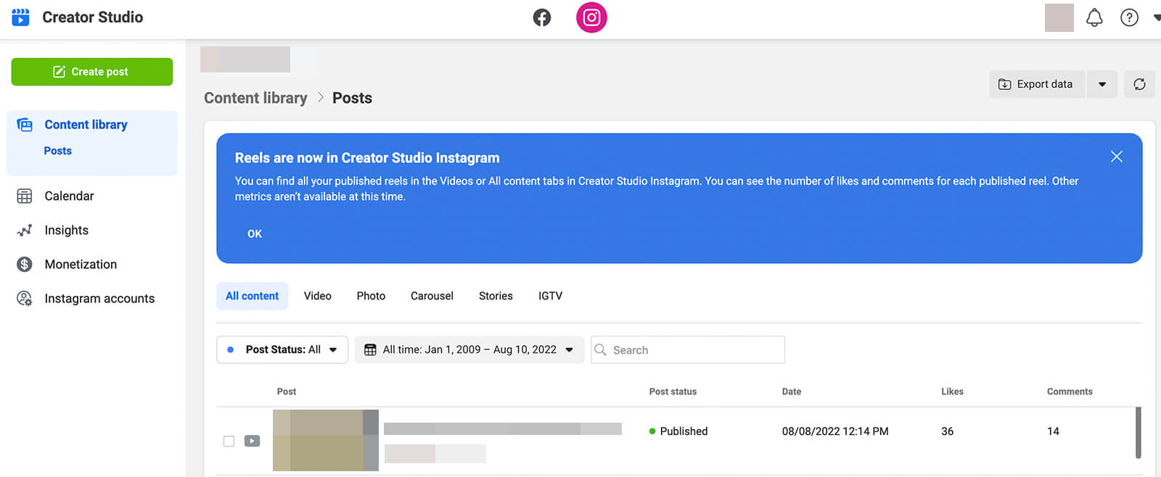Click the Content library sidebar icon
The height and width of the screenshot is (477, 1161).
[25, 125]
